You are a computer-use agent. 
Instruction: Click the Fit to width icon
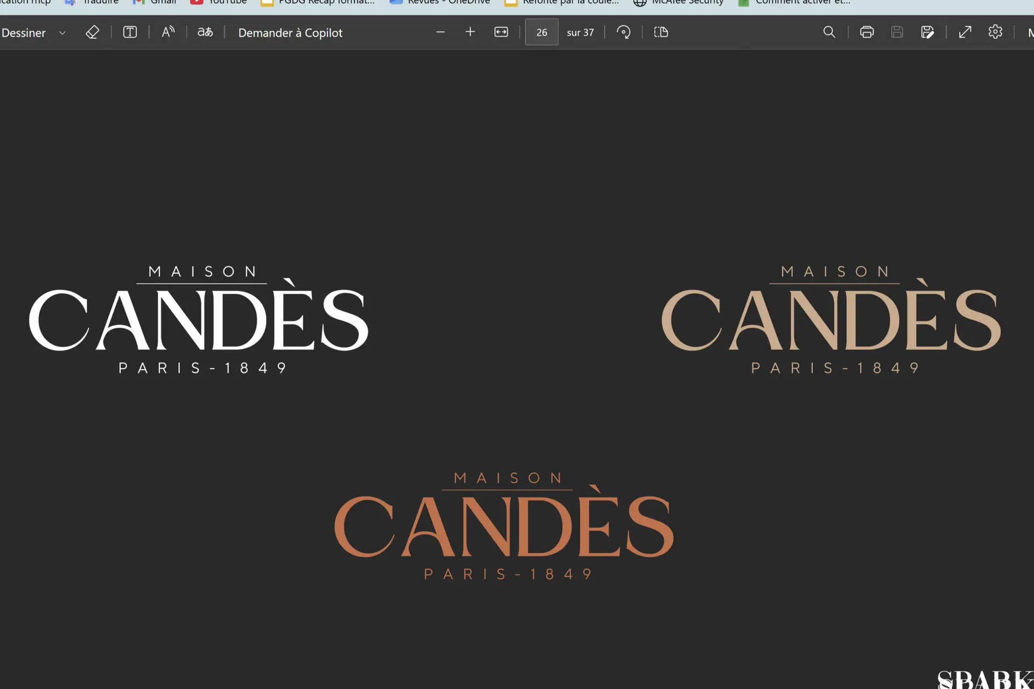(501, 32)
